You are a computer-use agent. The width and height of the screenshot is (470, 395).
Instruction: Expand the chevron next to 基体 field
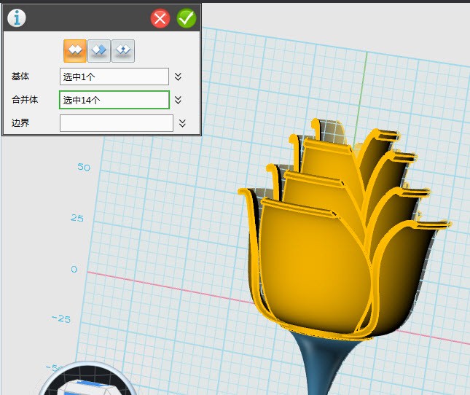(x=178, y=77)
